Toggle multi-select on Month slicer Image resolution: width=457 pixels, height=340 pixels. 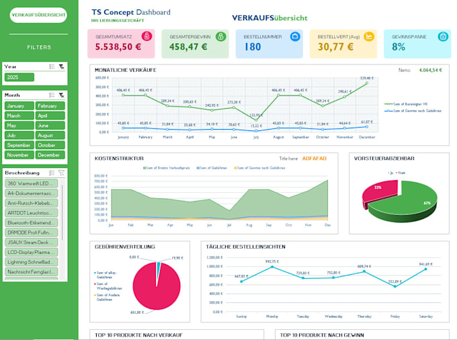click(x=52, y=95)
